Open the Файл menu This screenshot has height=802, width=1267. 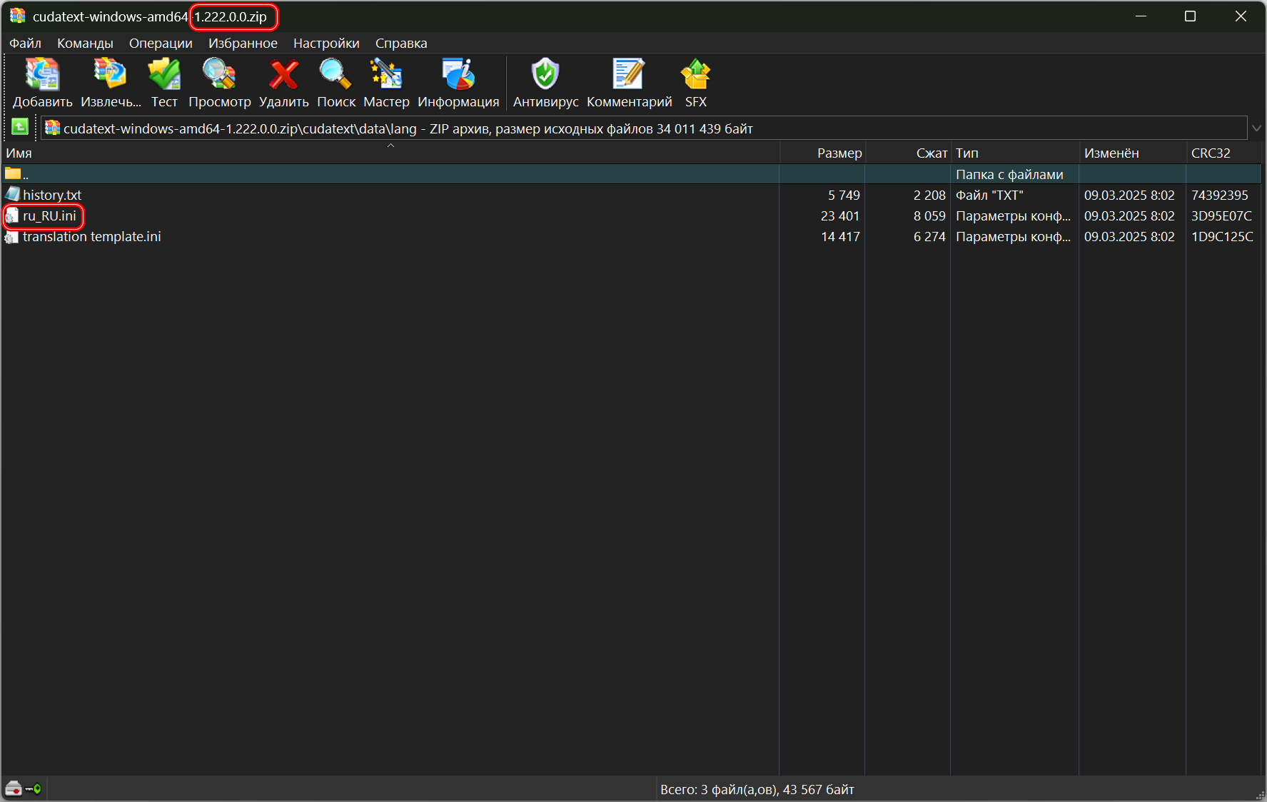pyautogui.click(x=25, y=43)
